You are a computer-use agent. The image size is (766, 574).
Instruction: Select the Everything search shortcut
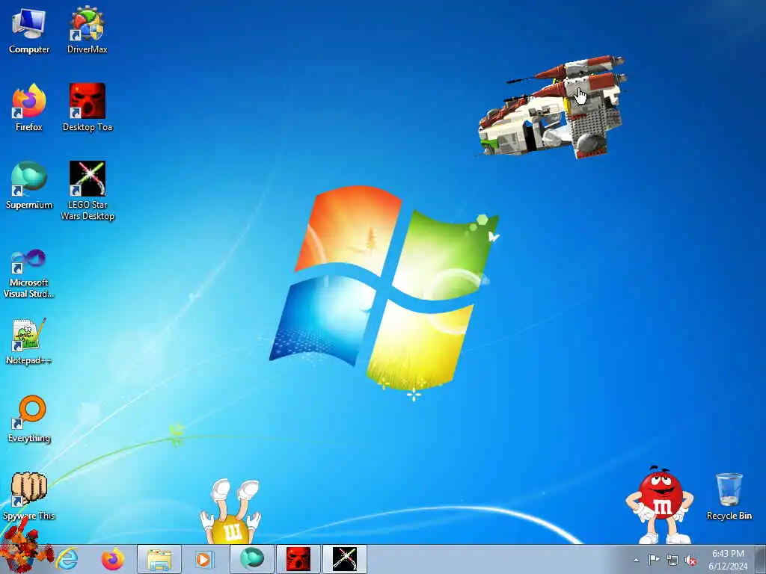(29, 419)
